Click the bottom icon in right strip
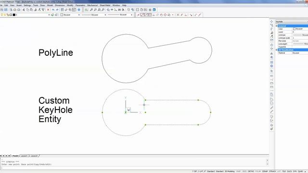This screenshot has height=173, width=308. [x=271, y=129]
